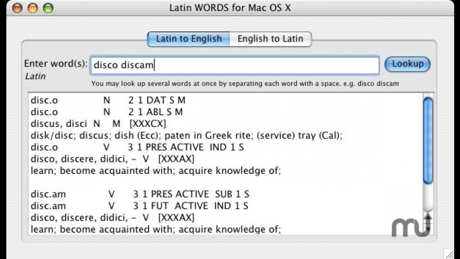Click the 'discus, disci N M [XXXCX]' line
This screenshot has width=460, height=259.
pyautogui.click(x=98, y=124)
